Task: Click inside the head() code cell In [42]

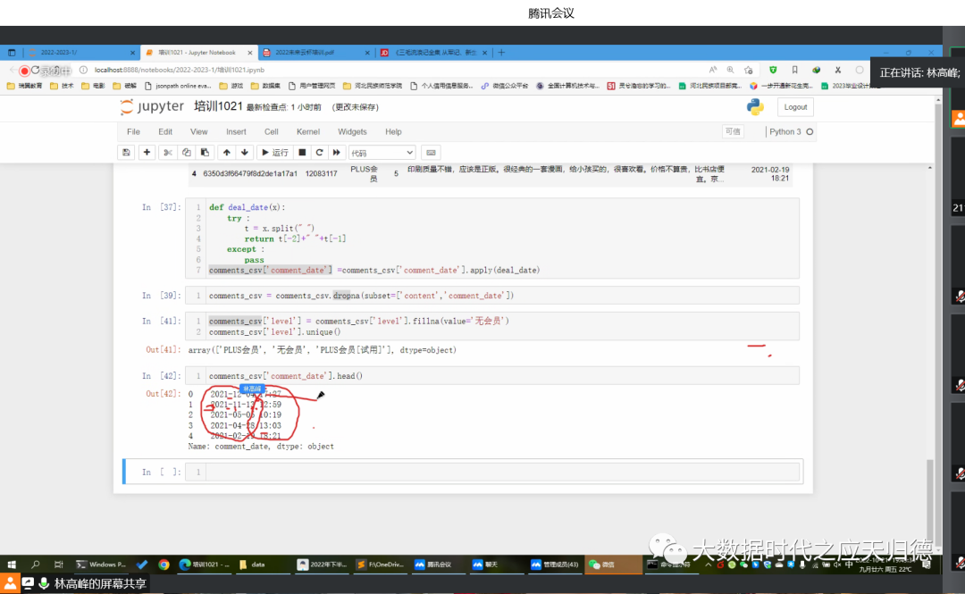Action: pos(502,375)
